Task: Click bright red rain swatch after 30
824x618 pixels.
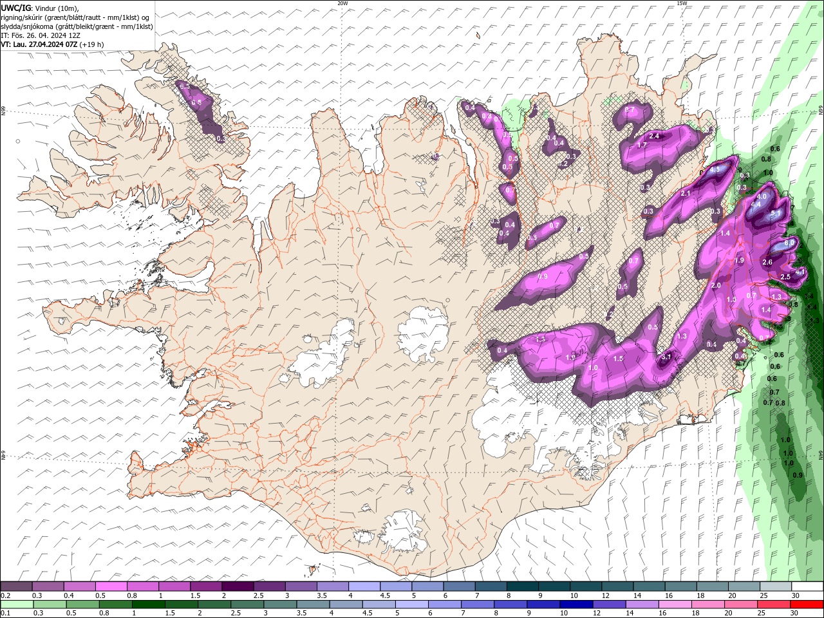Action: click(x=806, y=604)
